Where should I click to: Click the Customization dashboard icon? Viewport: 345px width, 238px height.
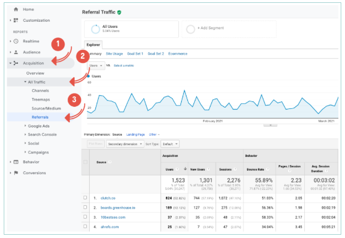[x=16, y=20]
